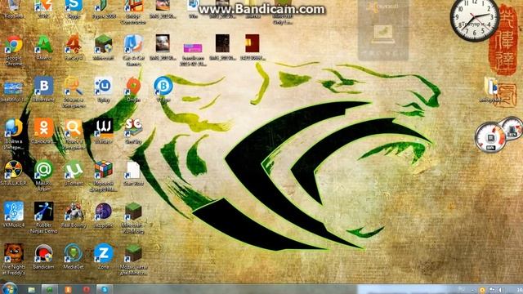Open the yellow circle magnifier search shortcut
The image size is (523, 294).
click(x=74, y=86)
